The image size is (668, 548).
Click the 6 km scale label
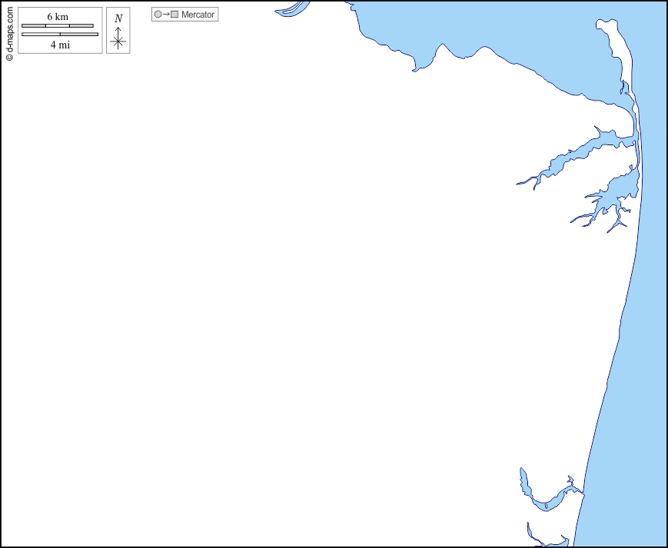[x=58, y=17]
